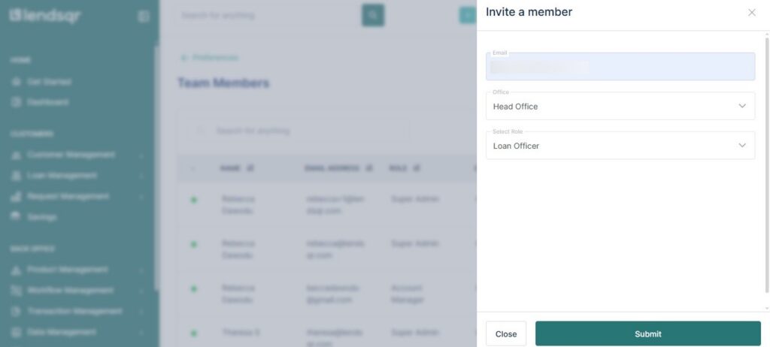Click the sort icon beside Email Address column
The image size is (770, 347).
click(x=369, y=168)
